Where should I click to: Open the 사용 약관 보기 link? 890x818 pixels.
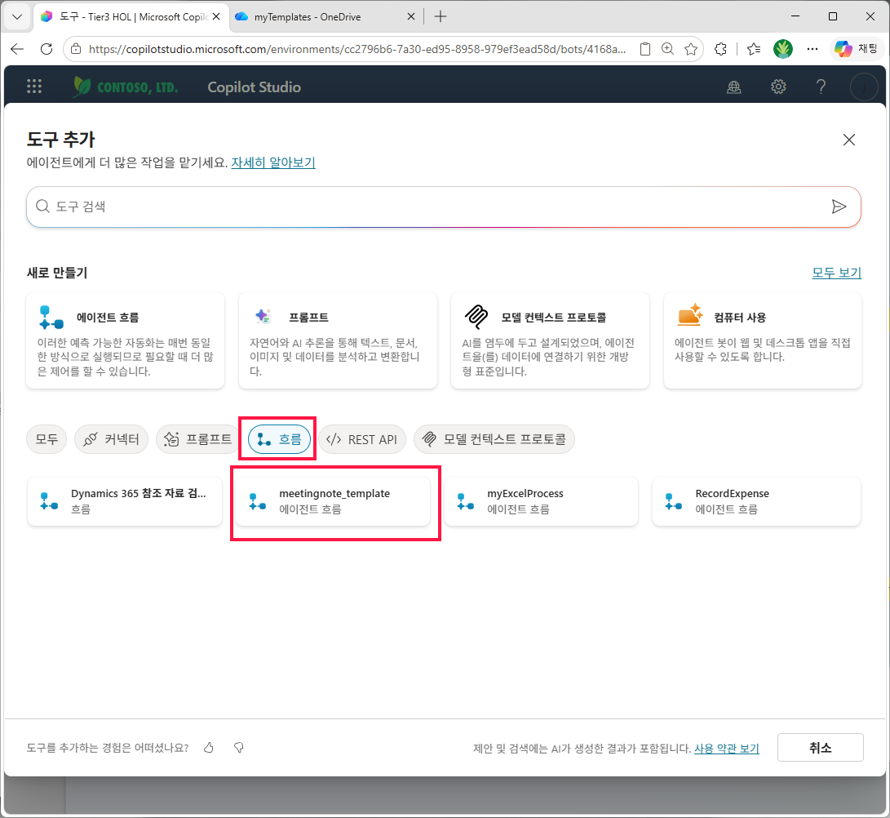point(727,748)
